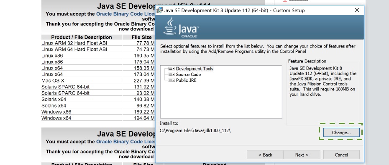Image resolution: width=389 pixels, height=165 pixels.
Task: Click the Windows x64 row in the web page
Action: [x=98, y=118]
